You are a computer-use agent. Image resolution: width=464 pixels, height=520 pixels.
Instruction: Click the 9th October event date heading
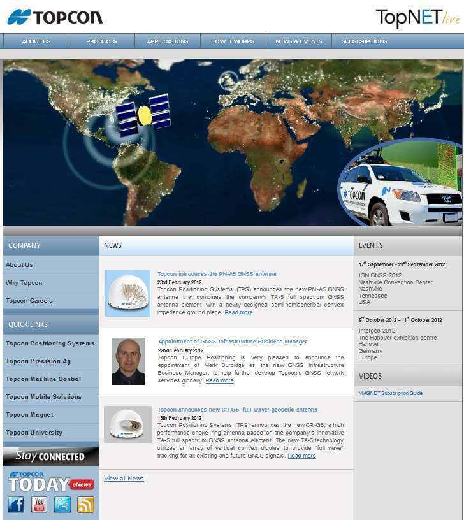coord(400,320)
